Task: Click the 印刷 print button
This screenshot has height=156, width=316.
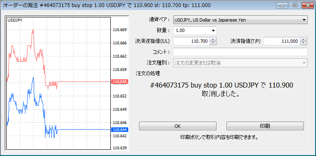Action: [x=265, y=126]
